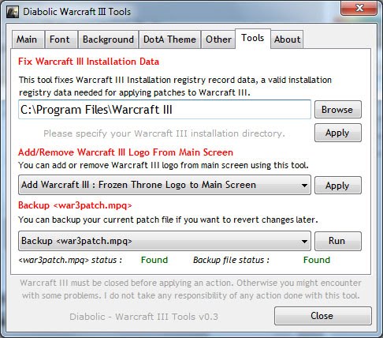The width and height of the screenshot is (383, 338).
Task: Show the About tab
Action: click(x=287, y=39)
